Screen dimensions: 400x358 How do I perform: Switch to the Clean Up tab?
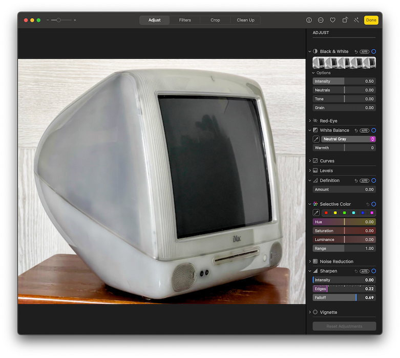coord(245,20)
